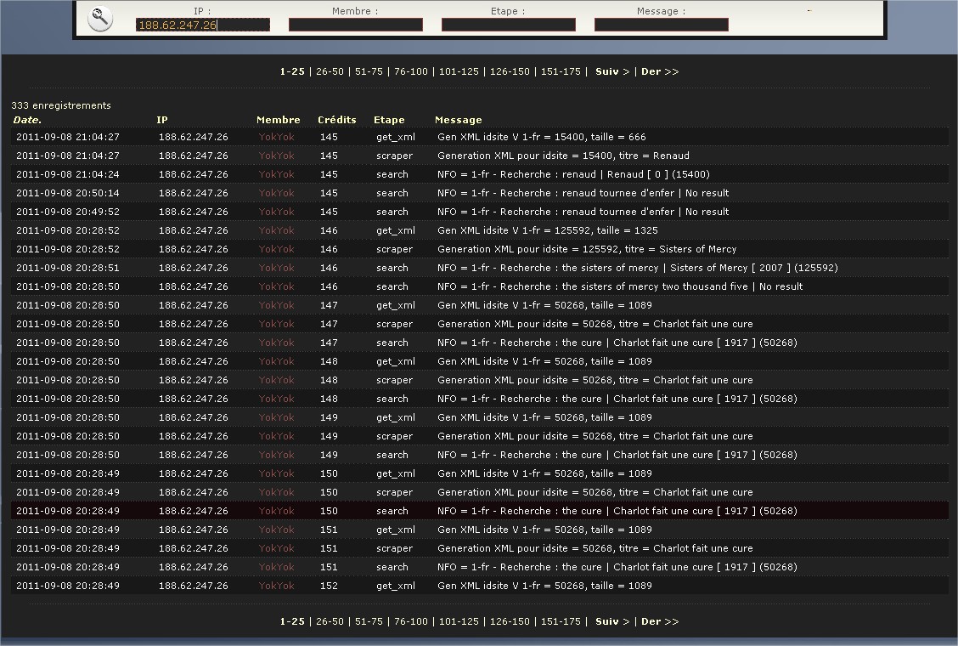Open member YokYok in the 20:50:14 row
Viewport: 958px width, 646px height.
click(x=276, y=193)
